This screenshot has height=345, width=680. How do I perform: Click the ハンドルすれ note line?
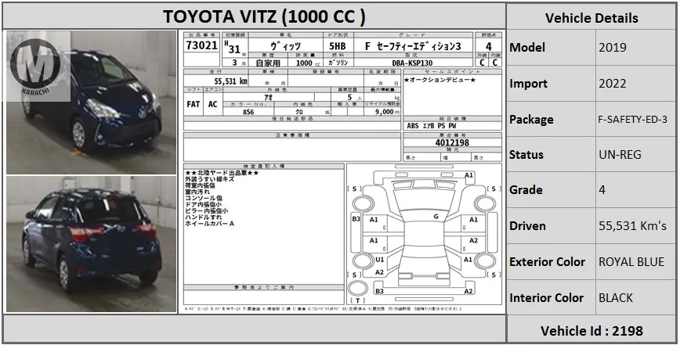click(x=204, y=217)
